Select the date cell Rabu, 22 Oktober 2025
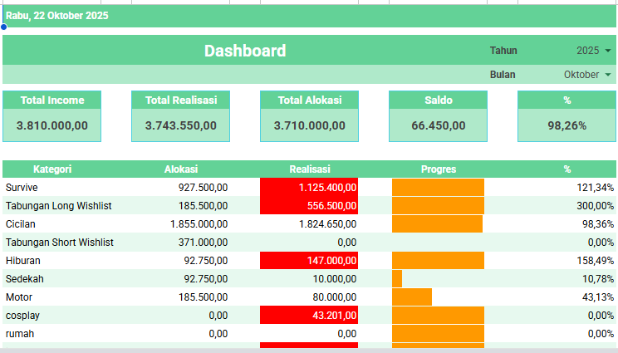 (58, 16)
